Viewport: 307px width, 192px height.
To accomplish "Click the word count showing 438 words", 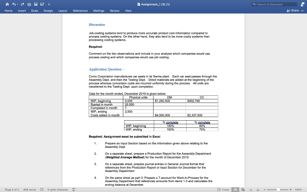I will 29,190.
